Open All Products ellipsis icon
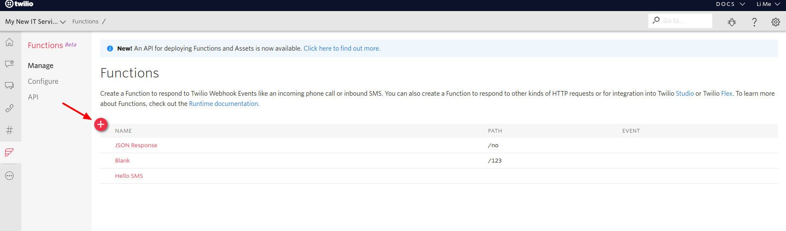This screenshot has width=786, height=231. coord(9,176)
